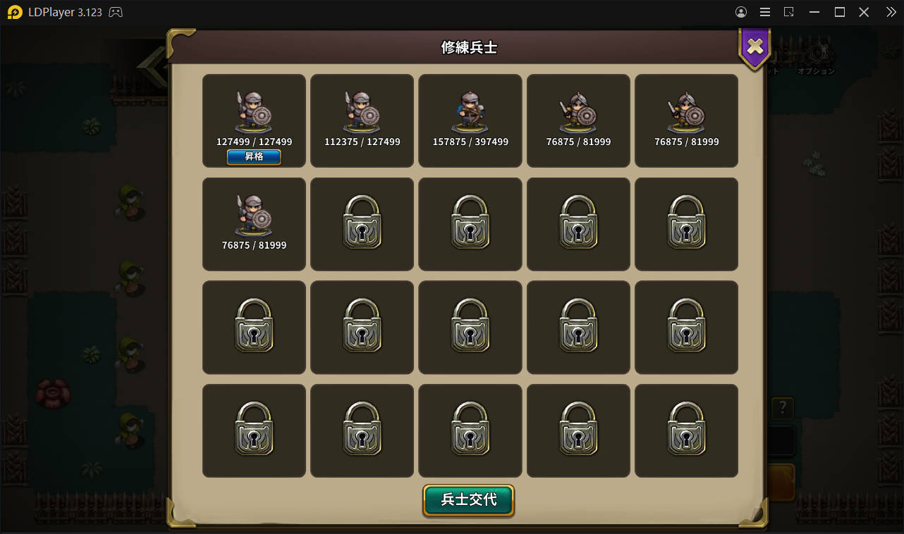904x534 pixels.
Task: Select the second-row soldier with 76875 / 81999
Action: pyautogui.click(x=254, y=224)
